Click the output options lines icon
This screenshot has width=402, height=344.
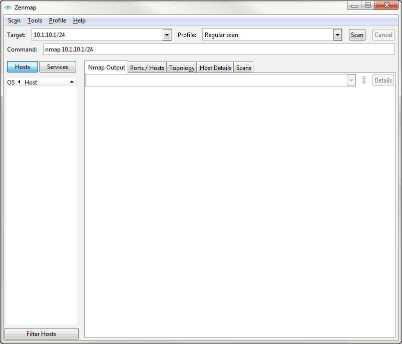[x=364, y=80]
